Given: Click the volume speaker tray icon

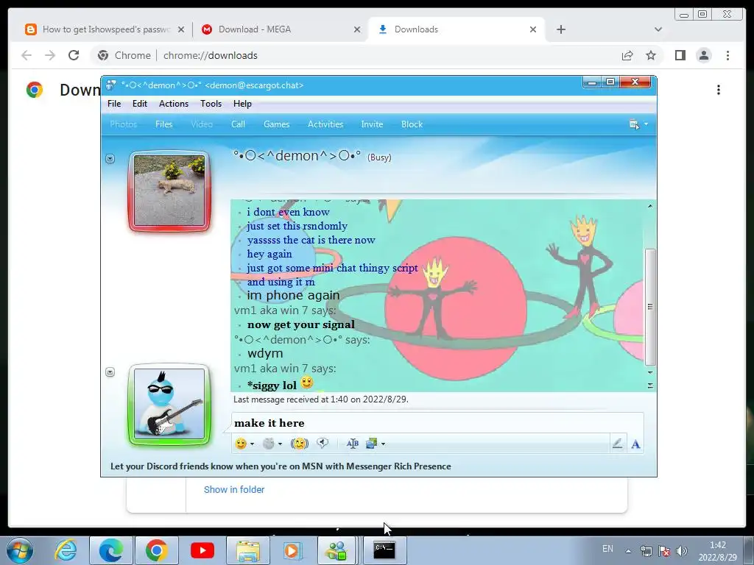Looking at the screenshot, I should point(681,550).
